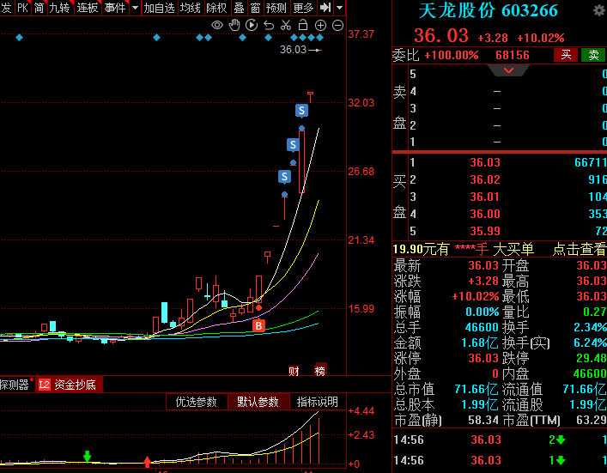
Task: Click the 点击查看 link
Action: point(580,249)
